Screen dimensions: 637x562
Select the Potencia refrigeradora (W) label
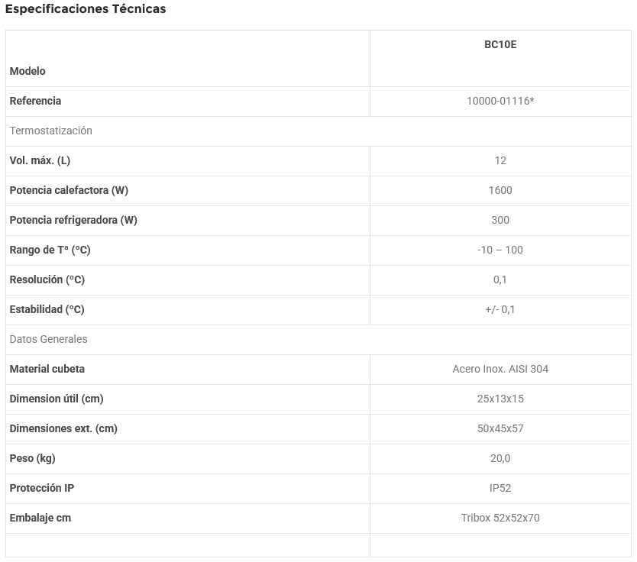click(73, 220)
